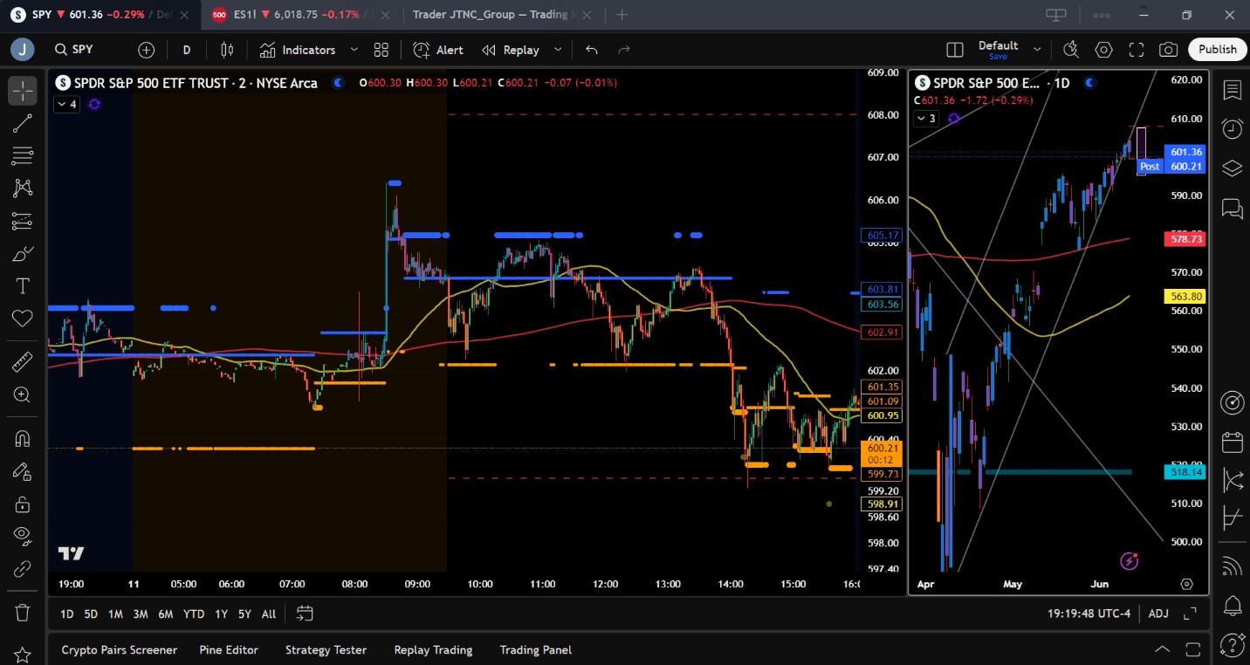1250x665 pixels.
Task: Select the 5D date range
Action: tap(91, 614)
